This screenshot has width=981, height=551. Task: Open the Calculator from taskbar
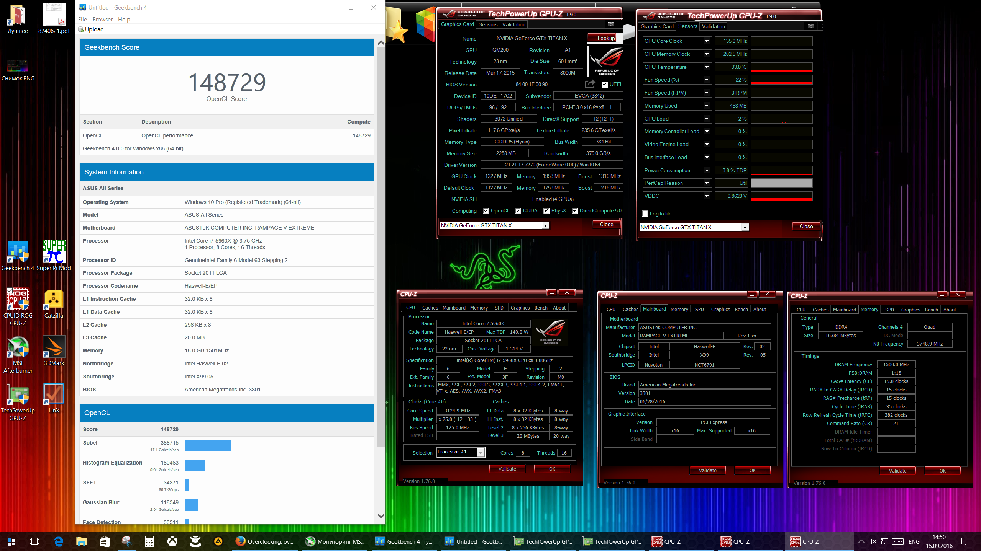tap(149, 541)
